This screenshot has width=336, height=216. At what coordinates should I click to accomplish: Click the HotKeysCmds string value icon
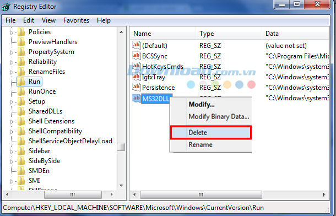click(137, 66)
